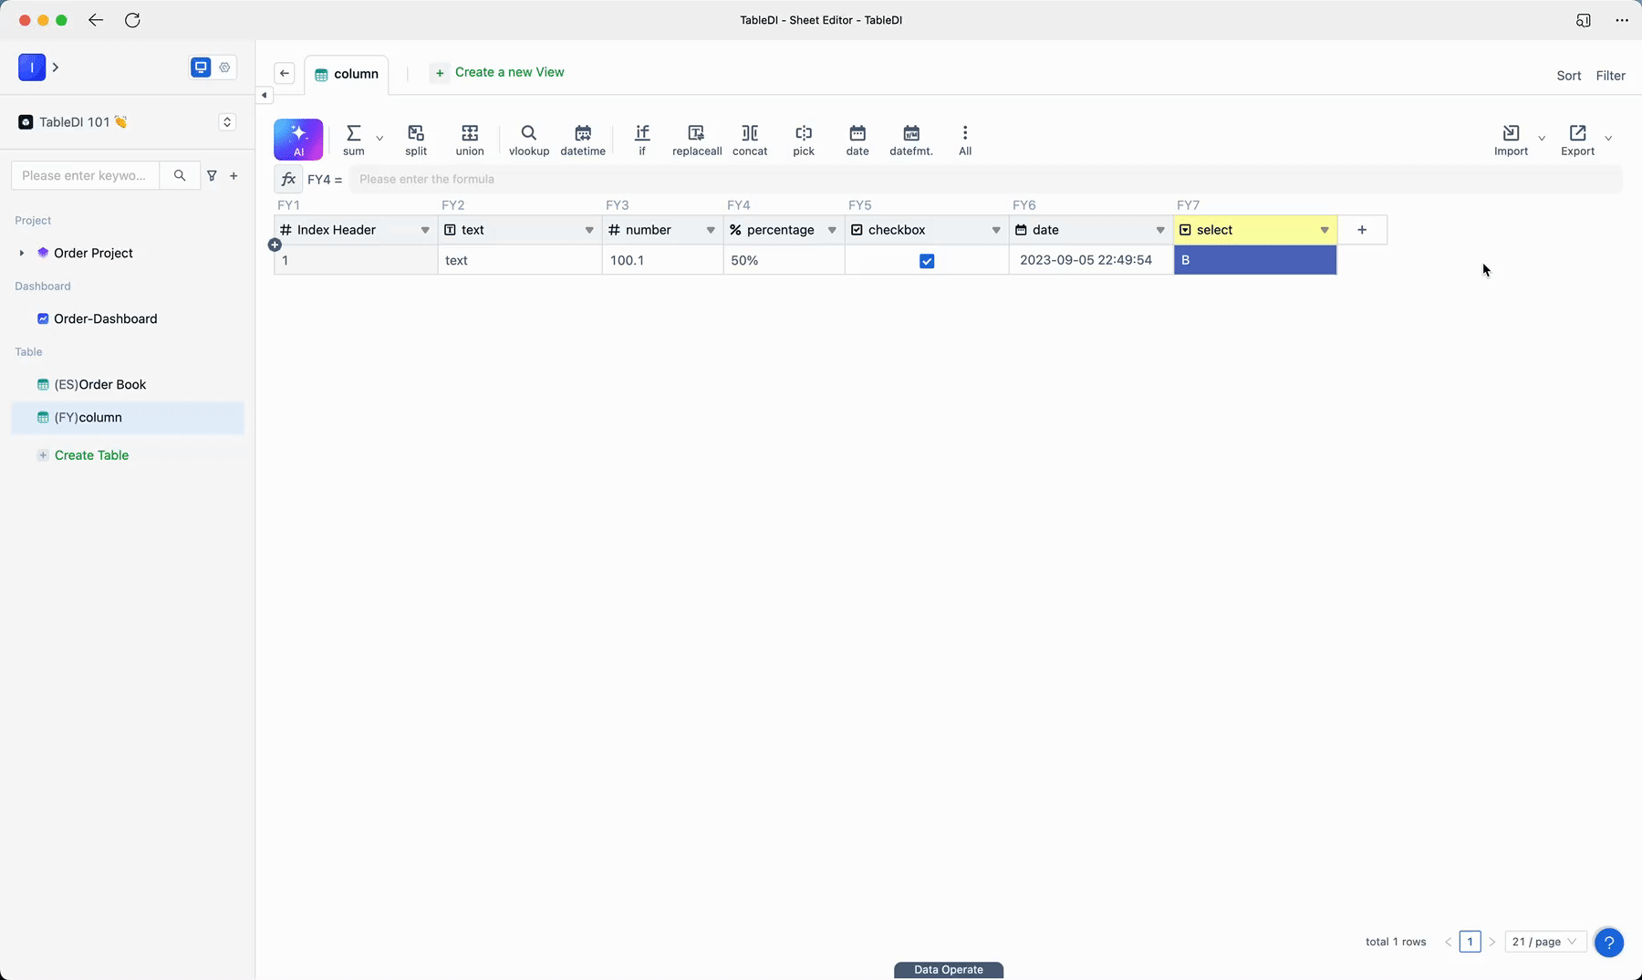This screenshot has height=980, width=1642.
Task: Open the text column dropdown arrow
Action: pyautogui.click(x=589, y=230)
